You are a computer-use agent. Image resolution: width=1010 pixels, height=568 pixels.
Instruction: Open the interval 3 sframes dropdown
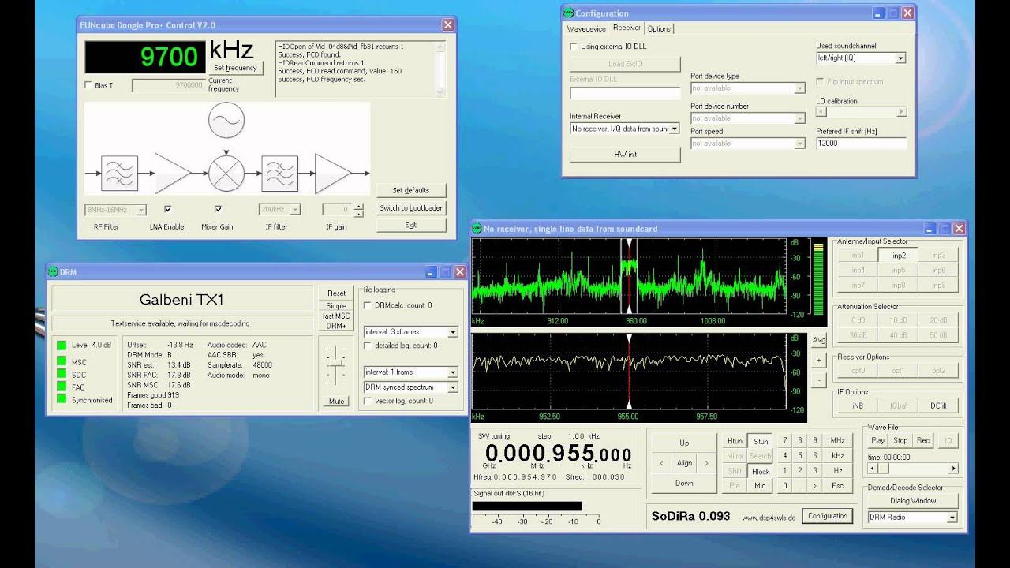[x=452, y=332]
